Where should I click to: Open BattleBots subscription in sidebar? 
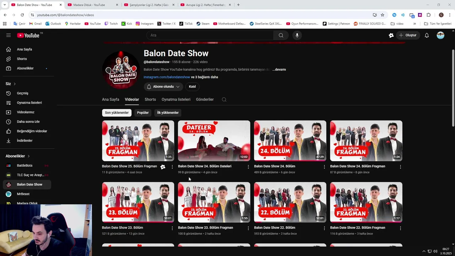pyautogui.click(x=27, y=166)
